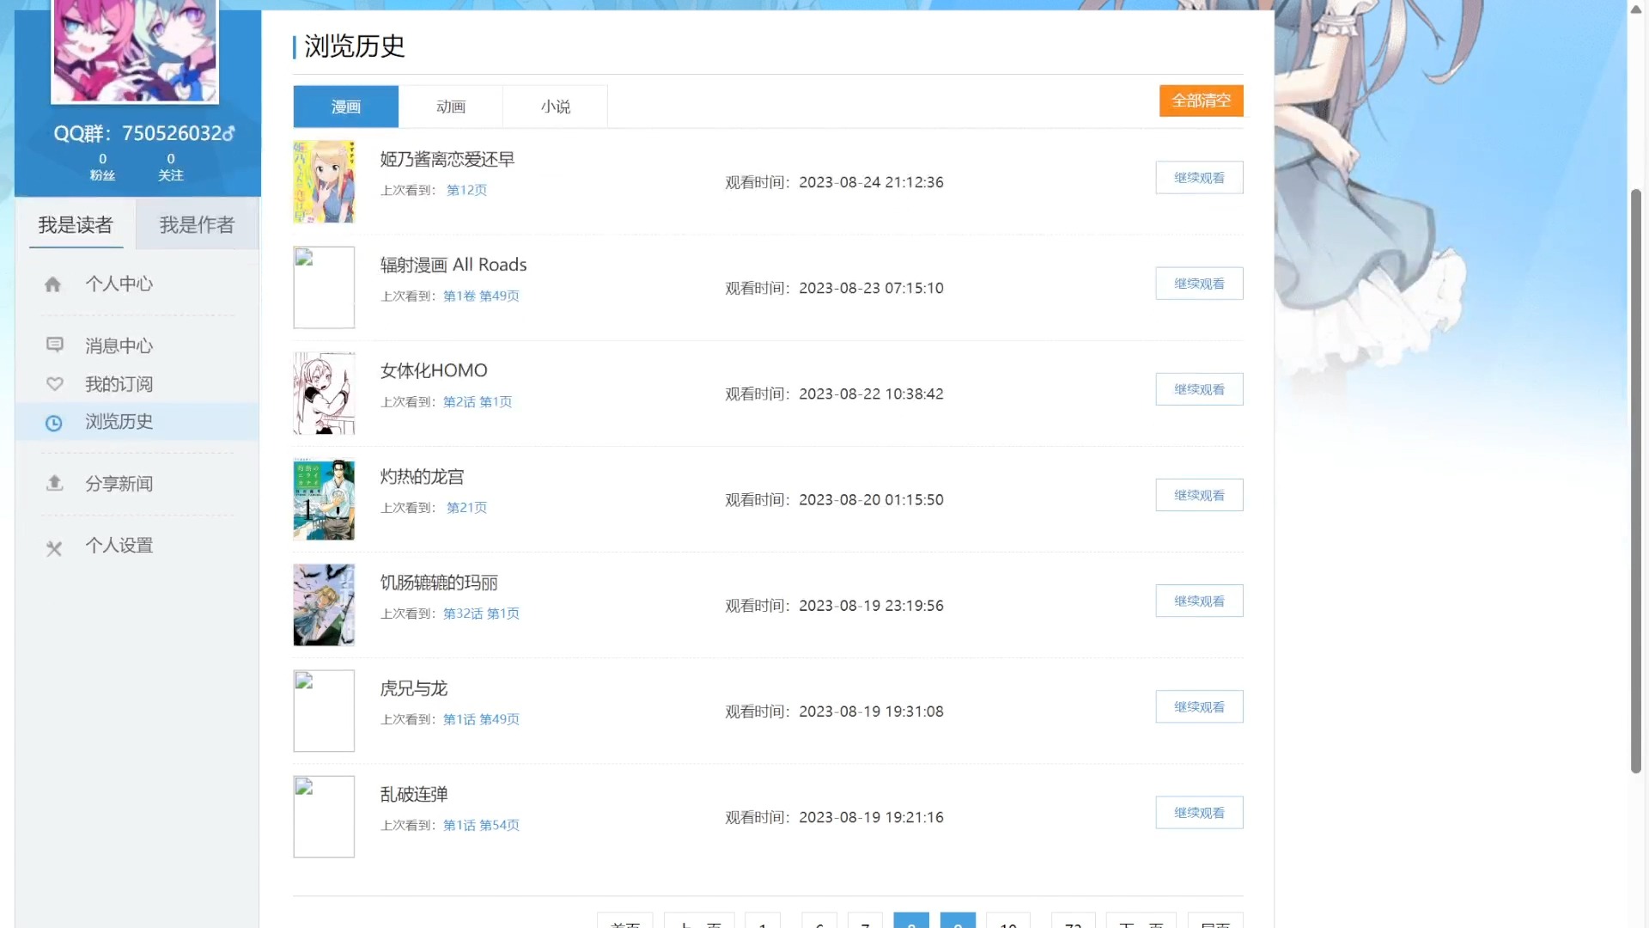This screenshot has width=1649, height=928.
Task: Open 消息中心 in the sidebar
Action: coord(119,346)
